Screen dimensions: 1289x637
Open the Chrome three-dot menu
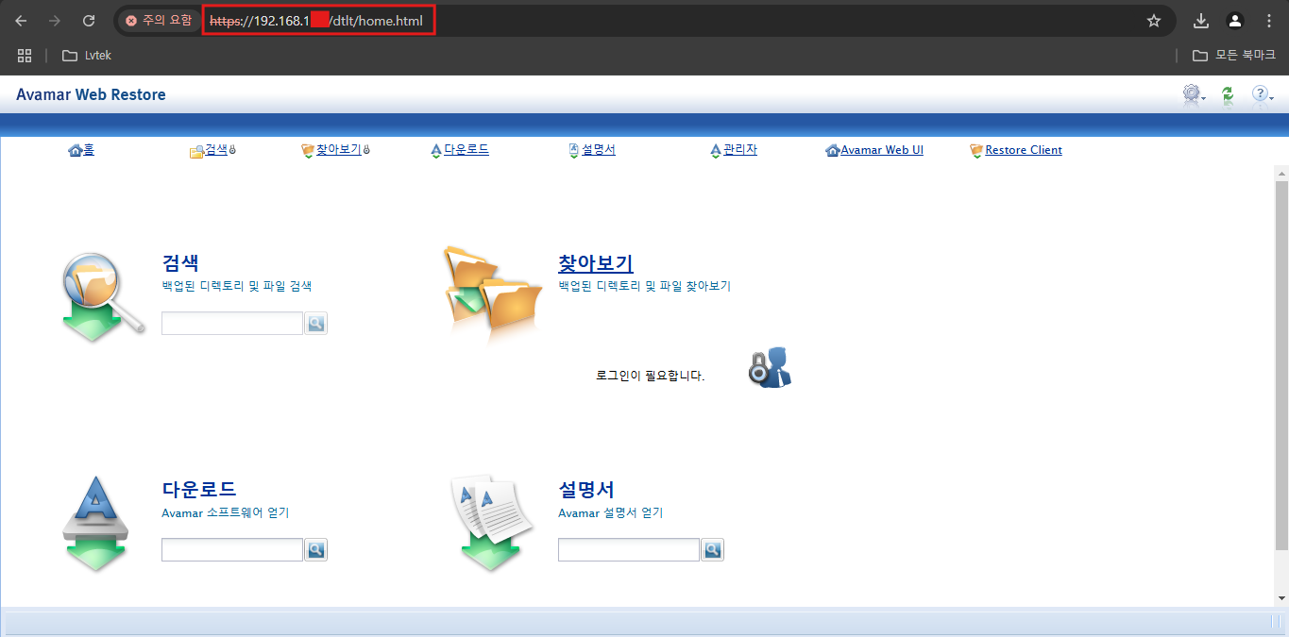pos(1269,21)
